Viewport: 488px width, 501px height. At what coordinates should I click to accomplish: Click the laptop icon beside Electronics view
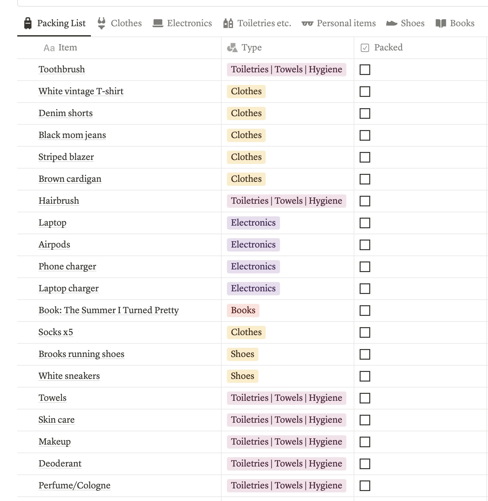[x=157, y=23]
